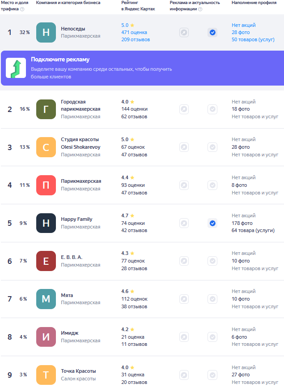The height and width of the screenshot is (392, 284).
Task: Click the '21 оценка' text for Имидж
Action: click(133, 337)
